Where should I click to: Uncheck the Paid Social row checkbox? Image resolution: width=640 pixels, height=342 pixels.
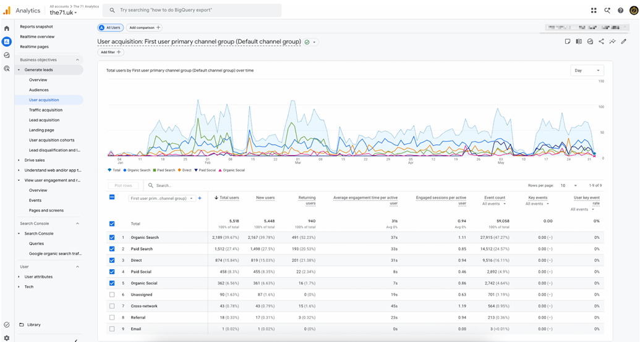[112, 272]
